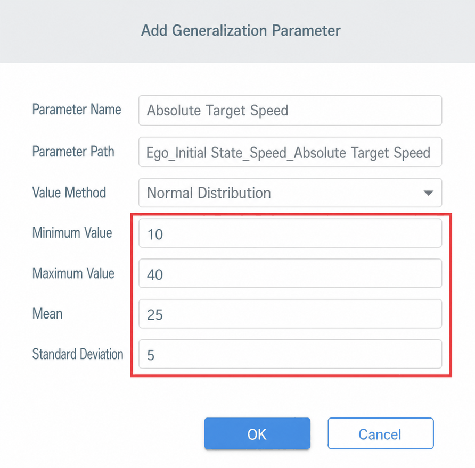Click the Minimum Value label
475x468 pixels.
pyautogui.click(x=72, y=232)
